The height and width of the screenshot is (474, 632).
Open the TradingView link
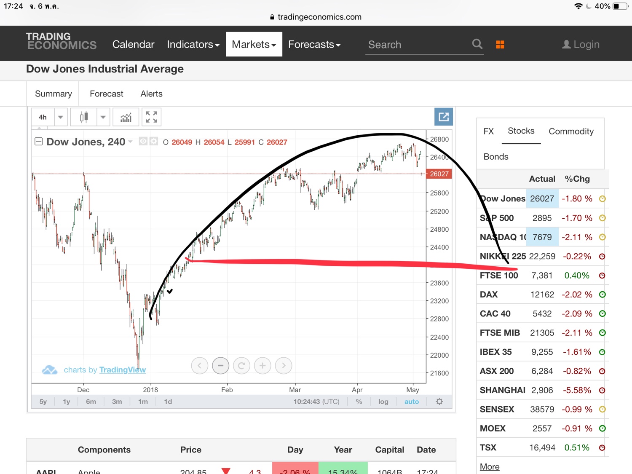click(123, 370)
